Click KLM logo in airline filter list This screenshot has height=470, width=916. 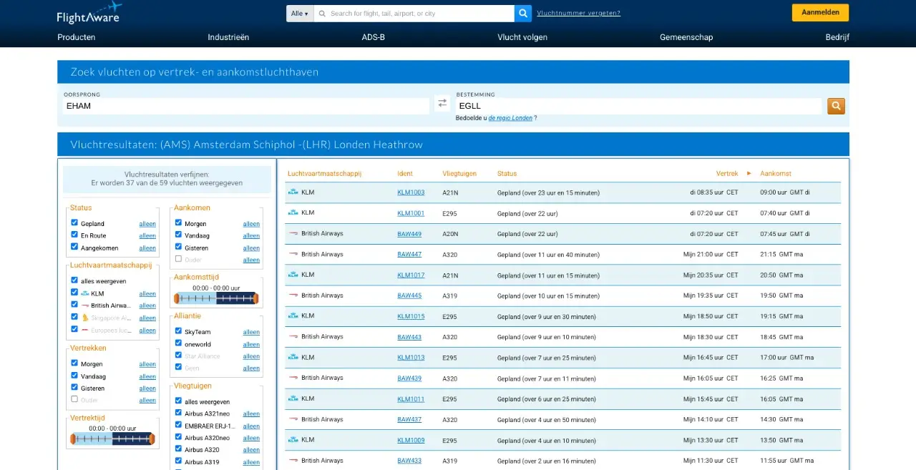[85, 293]
